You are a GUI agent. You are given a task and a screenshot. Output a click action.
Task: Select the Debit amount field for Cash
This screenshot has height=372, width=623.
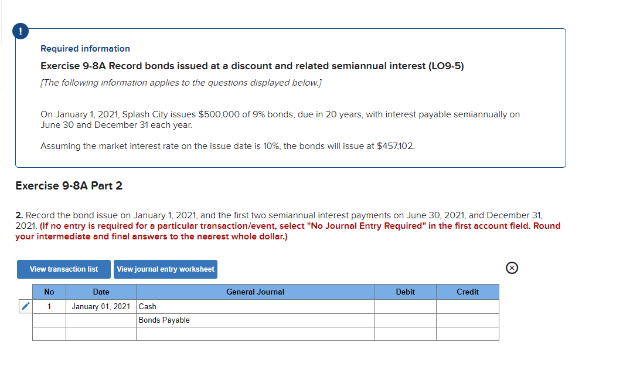pos(405,306)
